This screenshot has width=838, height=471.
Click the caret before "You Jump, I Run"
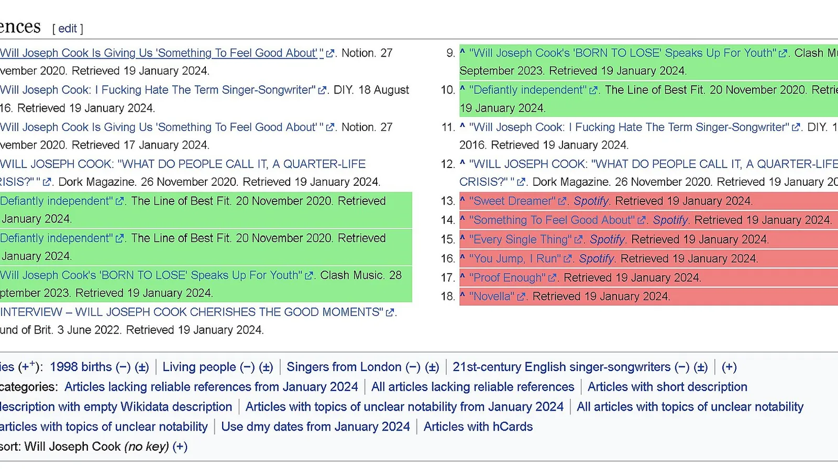[462, 257]
